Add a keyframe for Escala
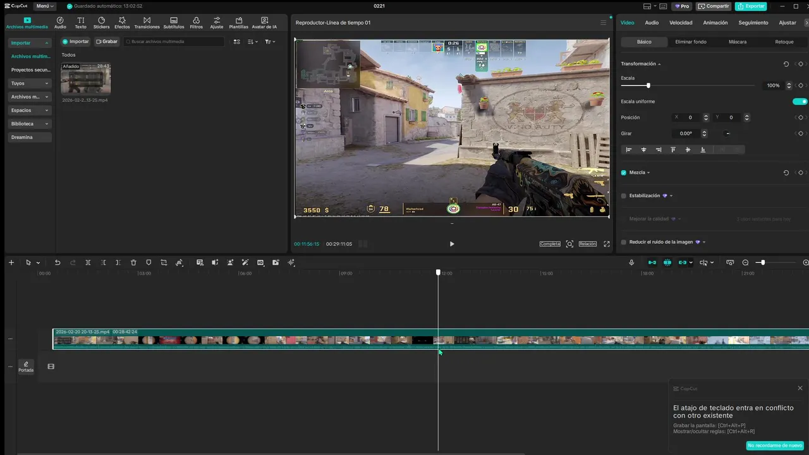809x455 pixels. point(800,85)
